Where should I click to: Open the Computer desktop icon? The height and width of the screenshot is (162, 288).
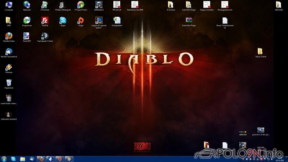[x=9, y=6]
